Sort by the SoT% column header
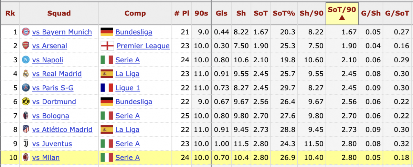Image resolution: width=413 pixels, height=167 pixels. pos(284,13)
